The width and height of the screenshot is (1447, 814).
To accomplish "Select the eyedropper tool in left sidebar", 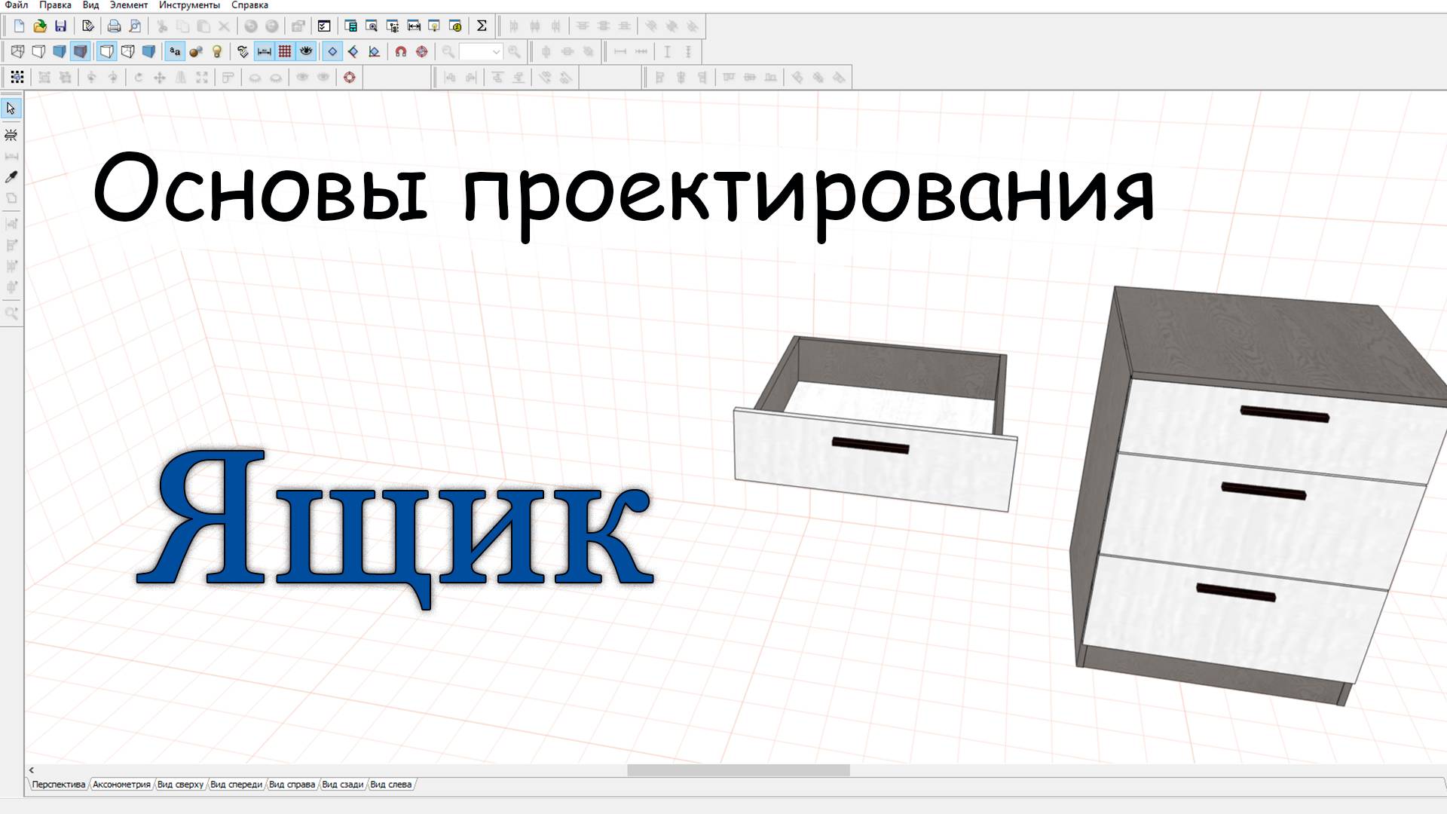I will 11,175.
